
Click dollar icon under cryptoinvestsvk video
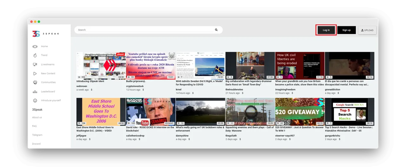pyautogui.click(x=143, y=90)
